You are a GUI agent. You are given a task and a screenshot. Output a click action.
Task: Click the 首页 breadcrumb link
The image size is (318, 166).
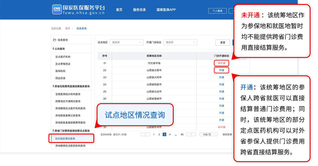click(67, 29)
